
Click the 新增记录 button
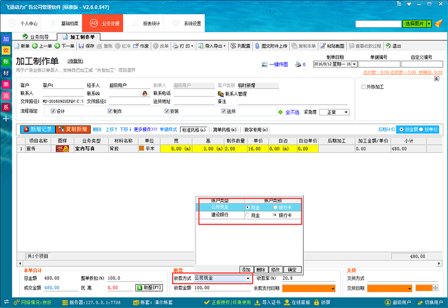[x=37, y=129]
